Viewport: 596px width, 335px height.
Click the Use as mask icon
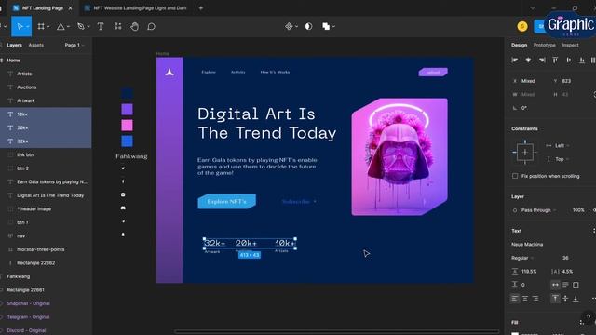coord(308,26)
